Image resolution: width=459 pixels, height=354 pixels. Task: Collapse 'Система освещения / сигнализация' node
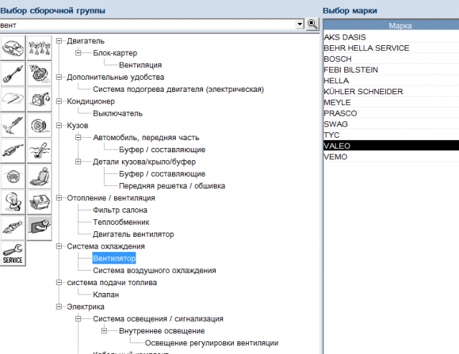[x=78, y=319]
